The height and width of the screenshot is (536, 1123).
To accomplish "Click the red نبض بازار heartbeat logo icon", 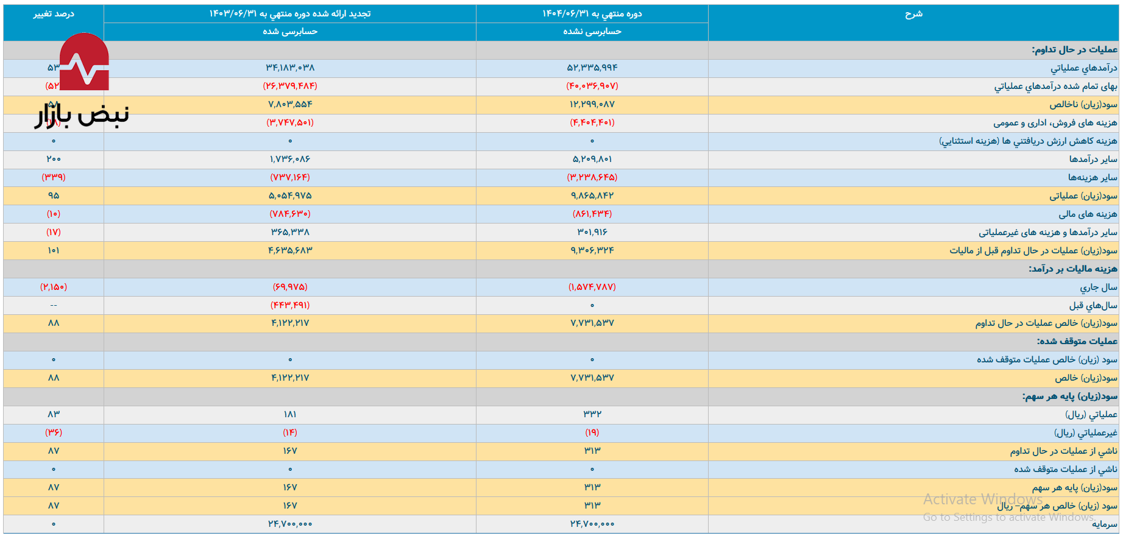I will tap(85, 62).
